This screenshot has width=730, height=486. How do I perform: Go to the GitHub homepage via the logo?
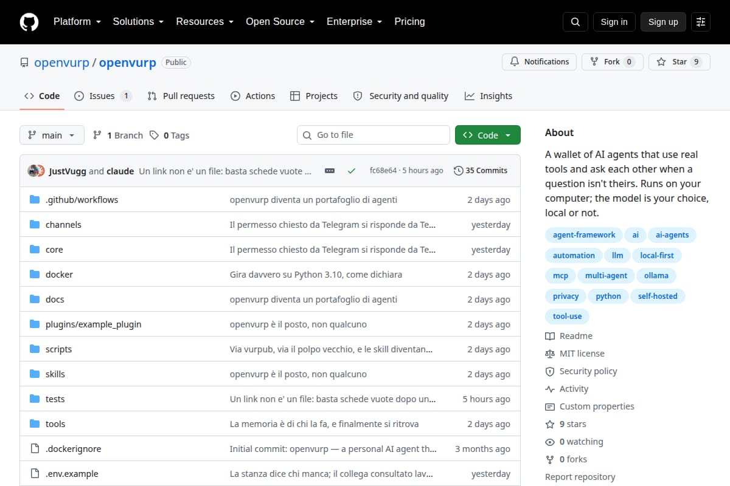(29, 22)
